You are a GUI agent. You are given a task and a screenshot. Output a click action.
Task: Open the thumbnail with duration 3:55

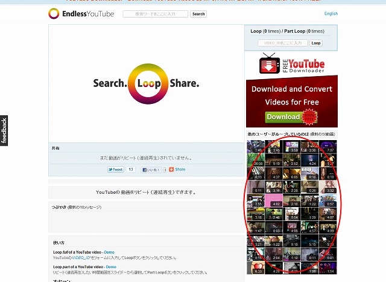pyautogui.click(x=256, y=200)
